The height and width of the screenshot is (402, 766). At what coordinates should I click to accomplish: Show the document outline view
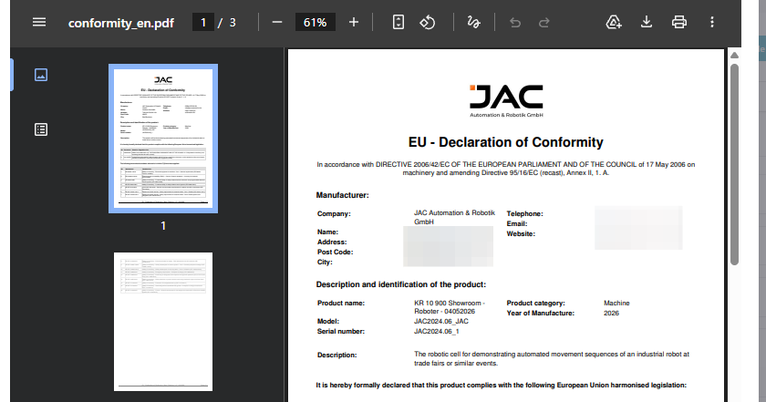pyautogui.click(x=41, y=129)
